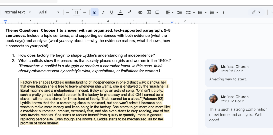The image size is (273, 135).
Task: Open the numbered list options arrow
Action: pyautogui.click(x=218, y=12)
